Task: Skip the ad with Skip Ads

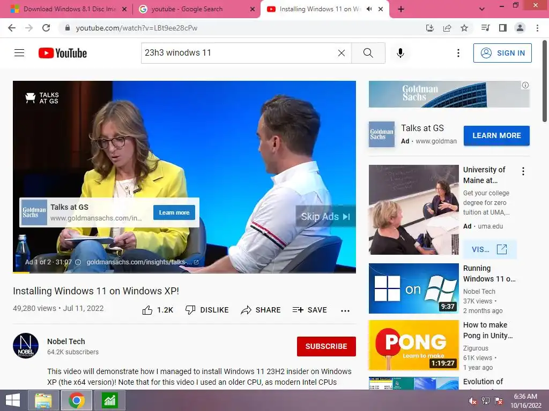Action: [325, 217]
